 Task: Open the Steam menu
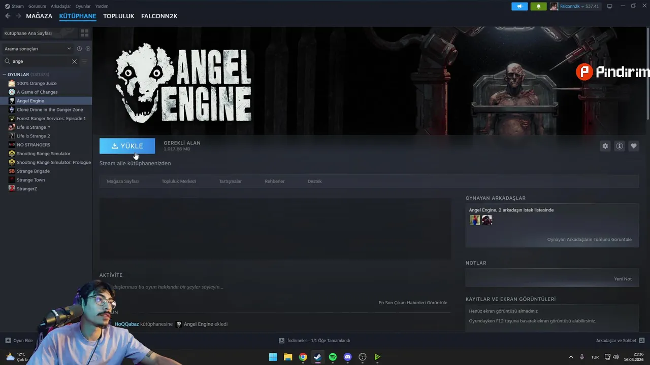pos(14,6)
